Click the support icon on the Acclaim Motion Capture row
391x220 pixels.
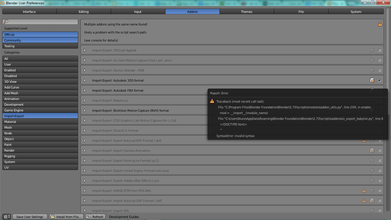pos(372,60)
